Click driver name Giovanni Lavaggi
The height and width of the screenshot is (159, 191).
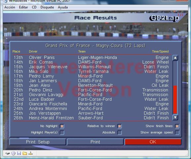46,94
